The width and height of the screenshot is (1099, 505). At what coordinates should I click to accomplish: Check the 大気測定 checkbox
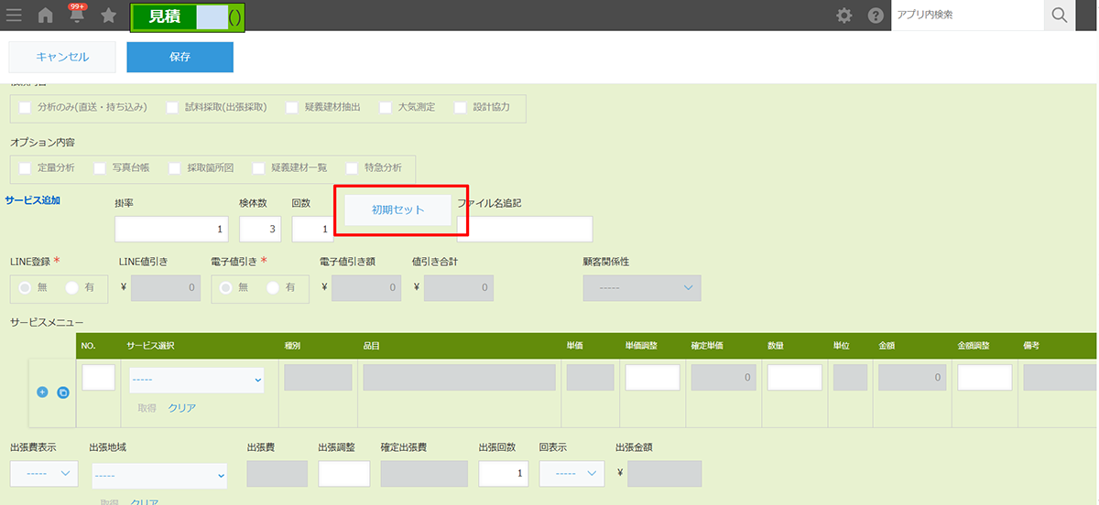tap(386, 107)
